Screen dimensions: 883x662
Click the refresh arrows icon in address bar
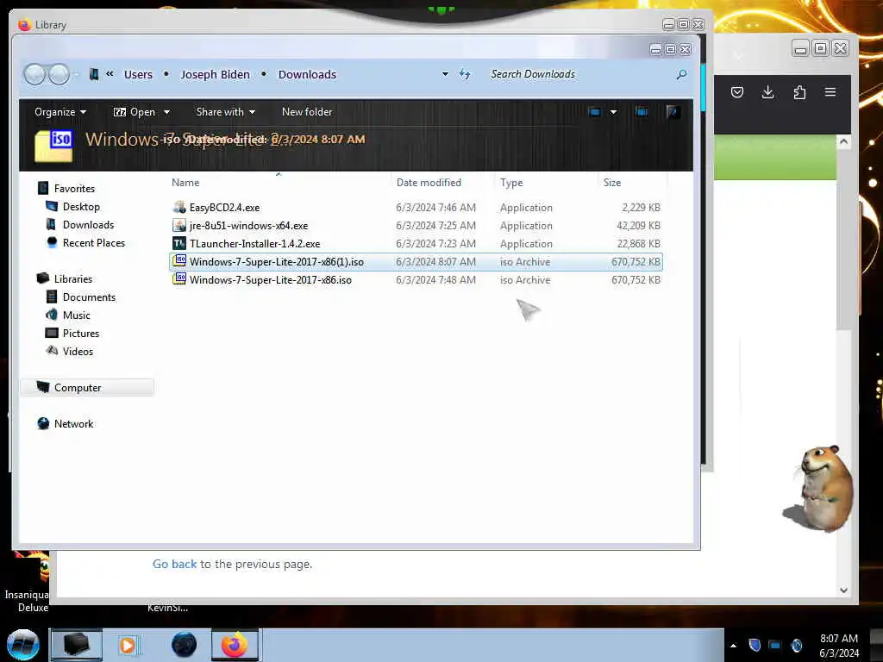click(465, 74)
